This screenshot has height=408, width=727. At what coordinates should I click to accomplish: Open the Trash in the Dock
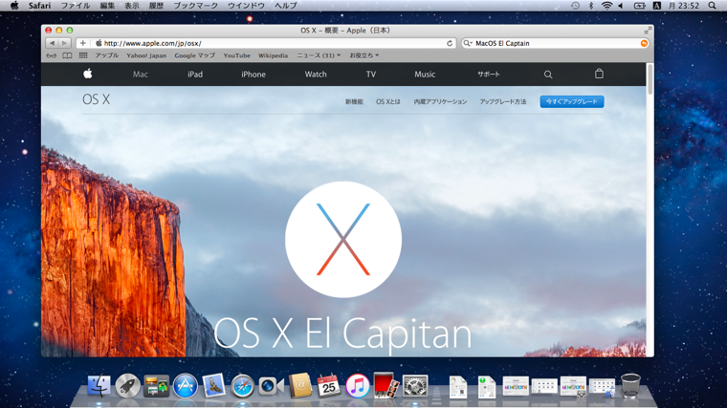(630, 386)
